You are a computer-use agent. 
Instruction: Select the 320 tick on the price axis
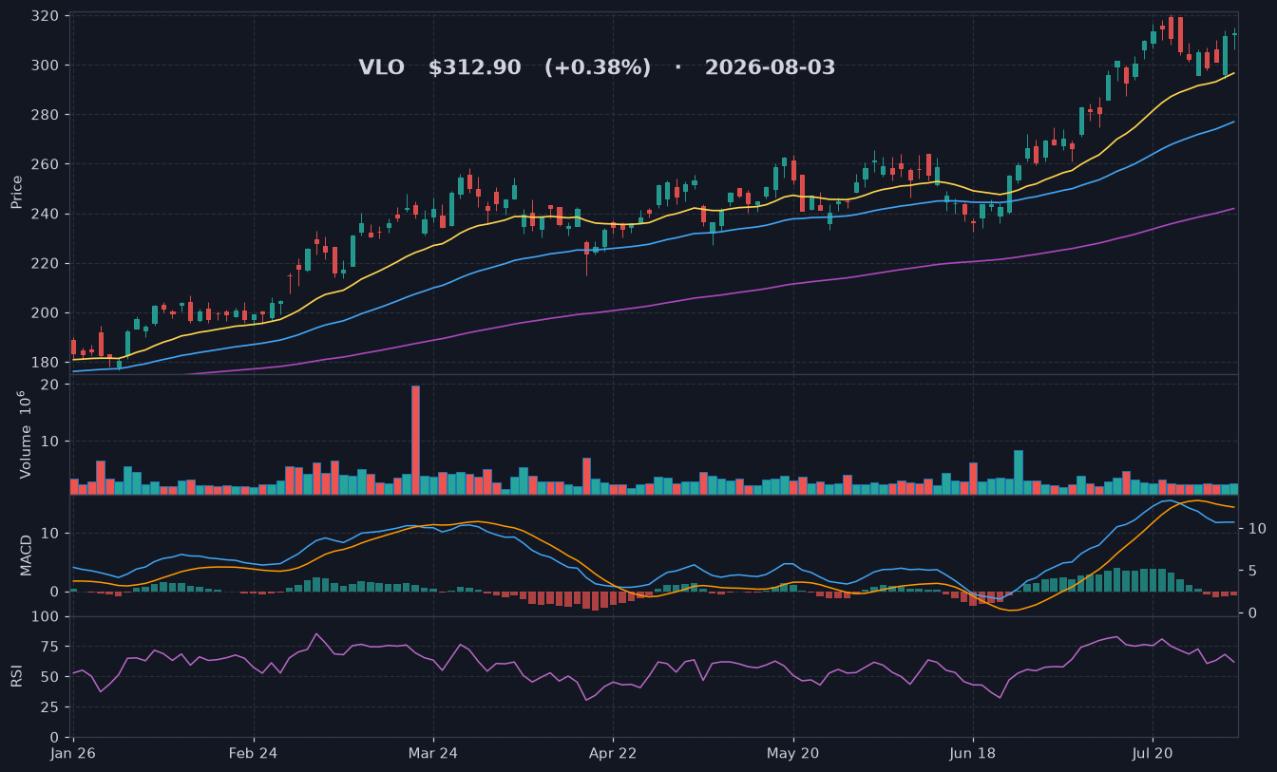pyautogui.click(x=47, y=16)
